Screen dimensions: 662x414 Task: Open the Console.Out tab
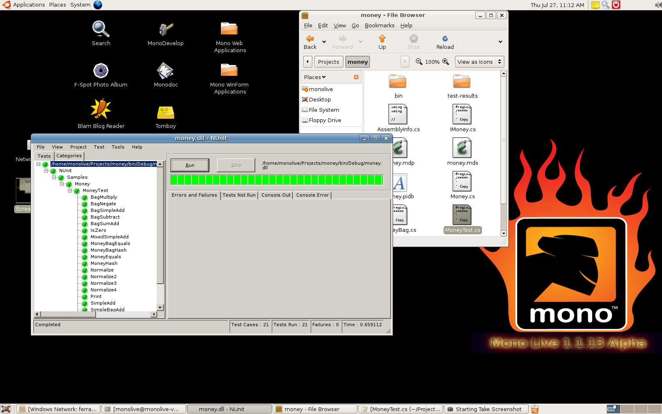click(x=276, y=195)
